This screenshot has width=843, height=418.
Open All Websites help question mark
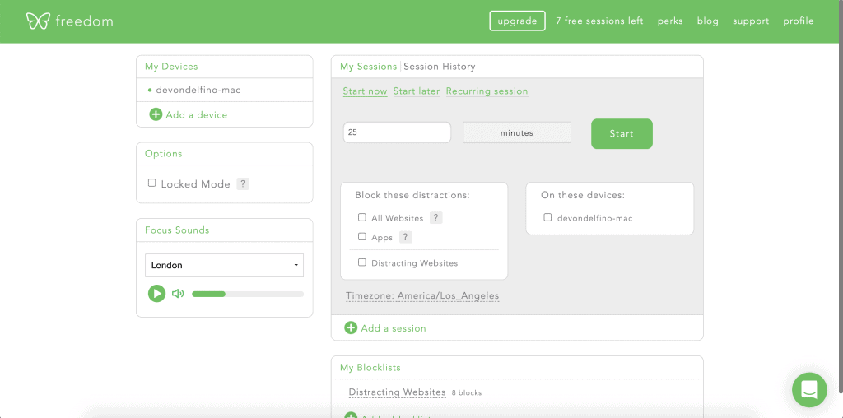(436, 218)
